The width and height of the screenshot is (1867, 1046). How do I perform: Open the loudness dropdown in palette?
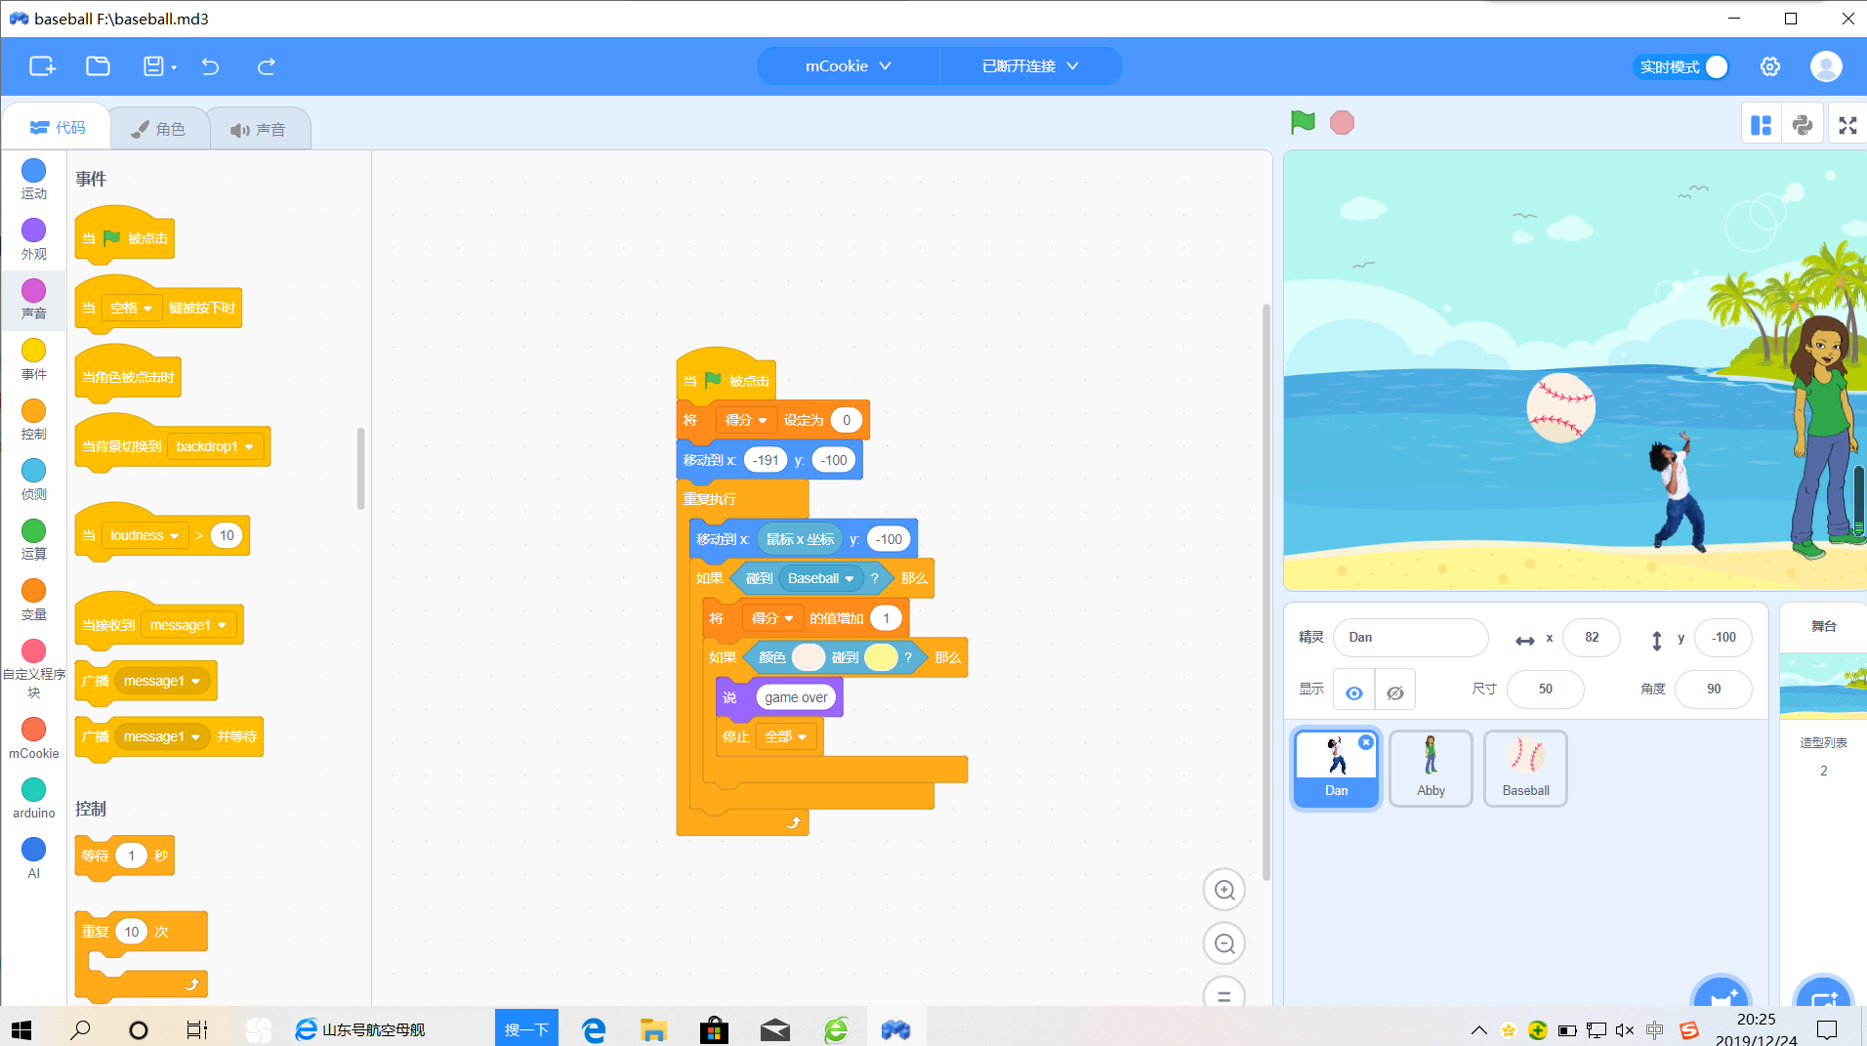[x=145, y=535]
